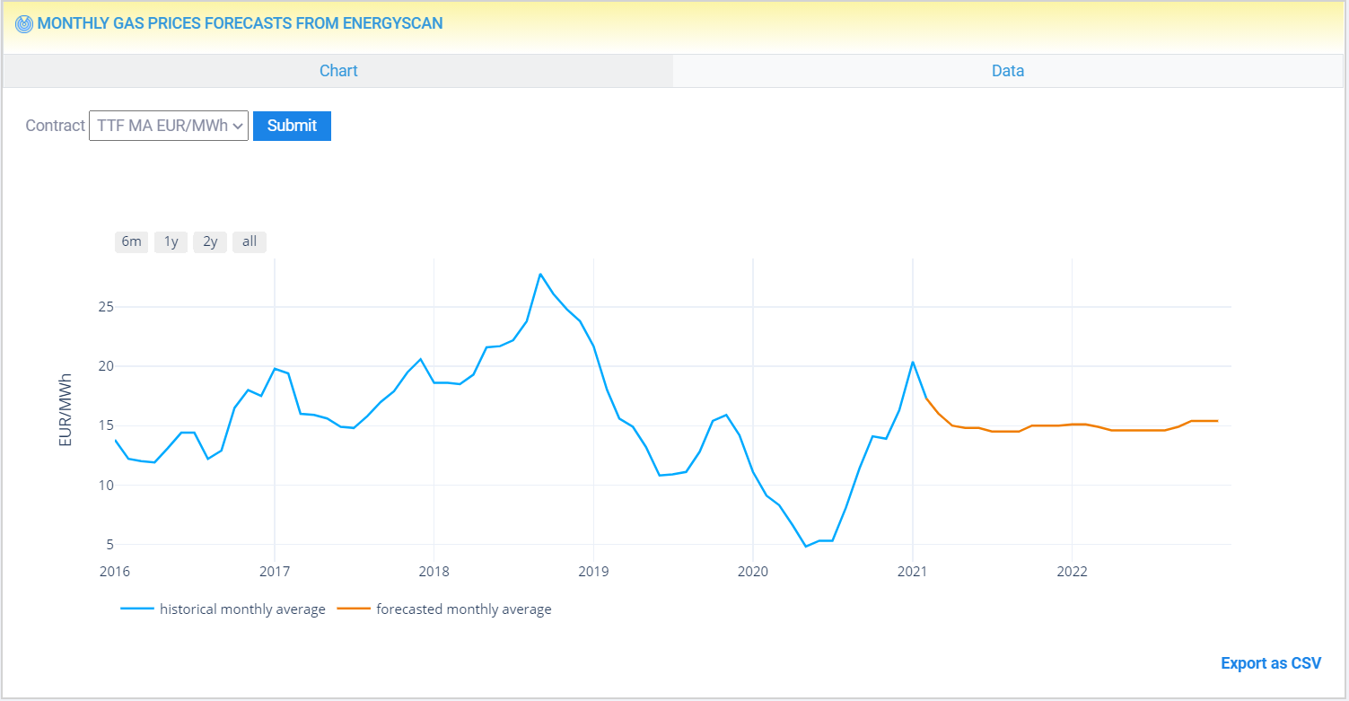Click the MONTHLY GAS PRICES FORECASTS title text
The width and height of the screenshot is (1349, 701).
coord(240,23)
